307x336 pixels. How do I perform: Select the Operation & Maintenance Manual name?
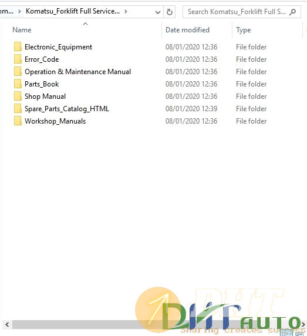(78, 72)
